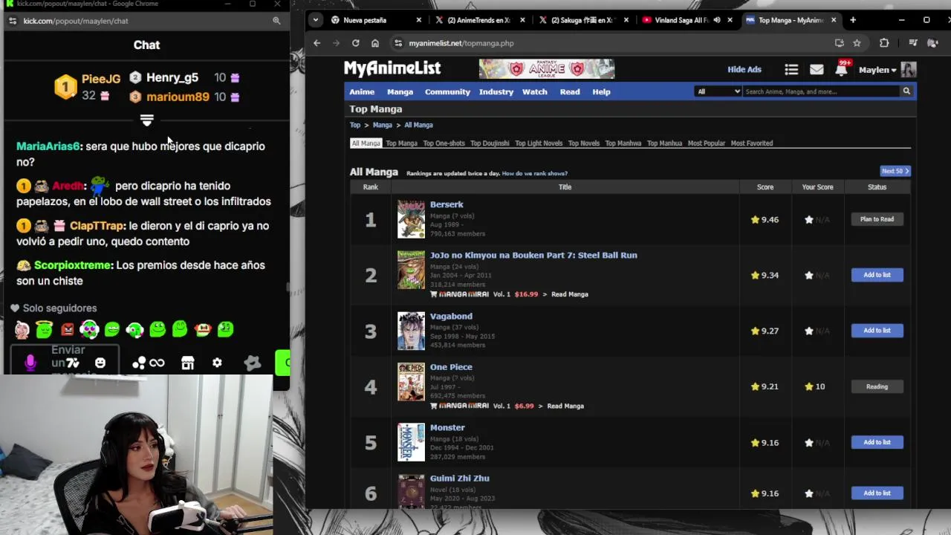Click Add to list for Monster
This screenshot has height=535, width=951.
pyautogui.click(x=877, y=442)
